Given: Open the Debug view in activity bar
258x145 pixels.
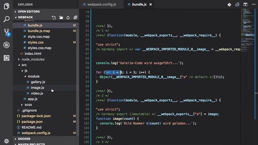Looking at the screenshot, I should [6, 45].
